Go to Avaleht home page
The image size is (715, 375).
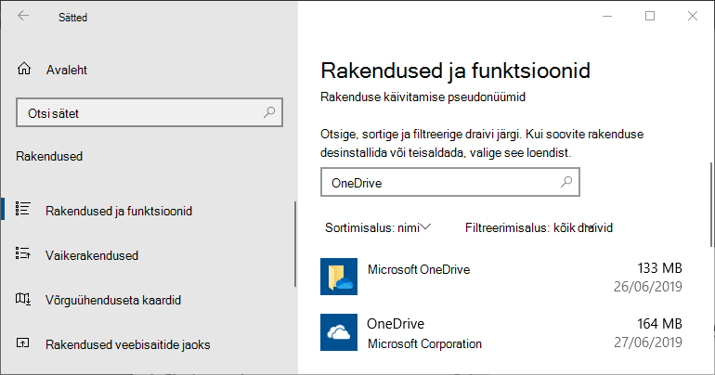click(x=67, y=70)
